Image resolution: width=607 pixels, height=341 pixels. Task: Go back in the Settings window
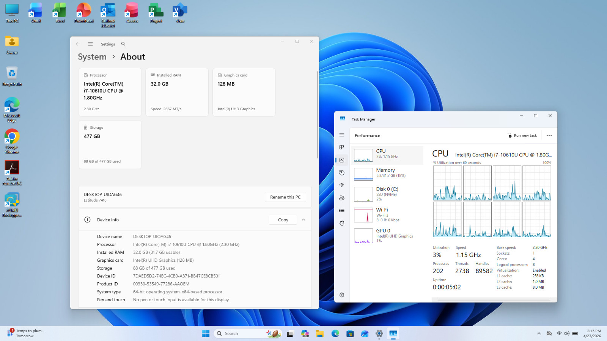78,44
